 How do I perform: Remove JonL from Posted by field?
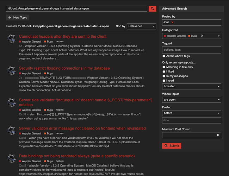(173, 22)
